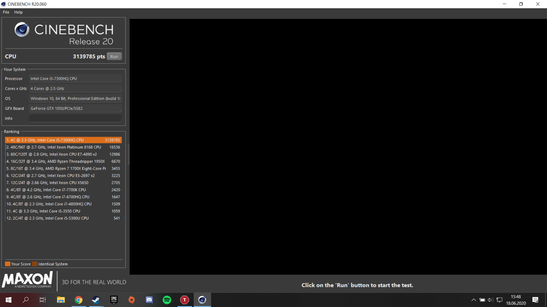
Task: Open the Help menu
Action: [x=19, y=12]
